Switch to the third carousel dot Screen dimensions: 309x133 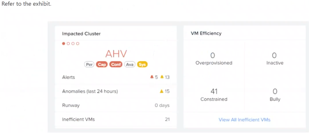click(73, 43)
